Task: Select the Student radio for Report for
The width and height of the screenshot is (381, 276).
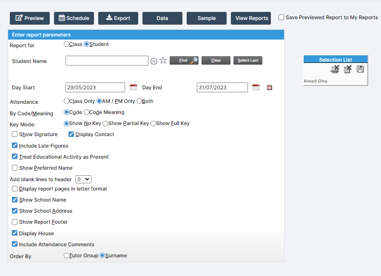Action: [86, 44]
